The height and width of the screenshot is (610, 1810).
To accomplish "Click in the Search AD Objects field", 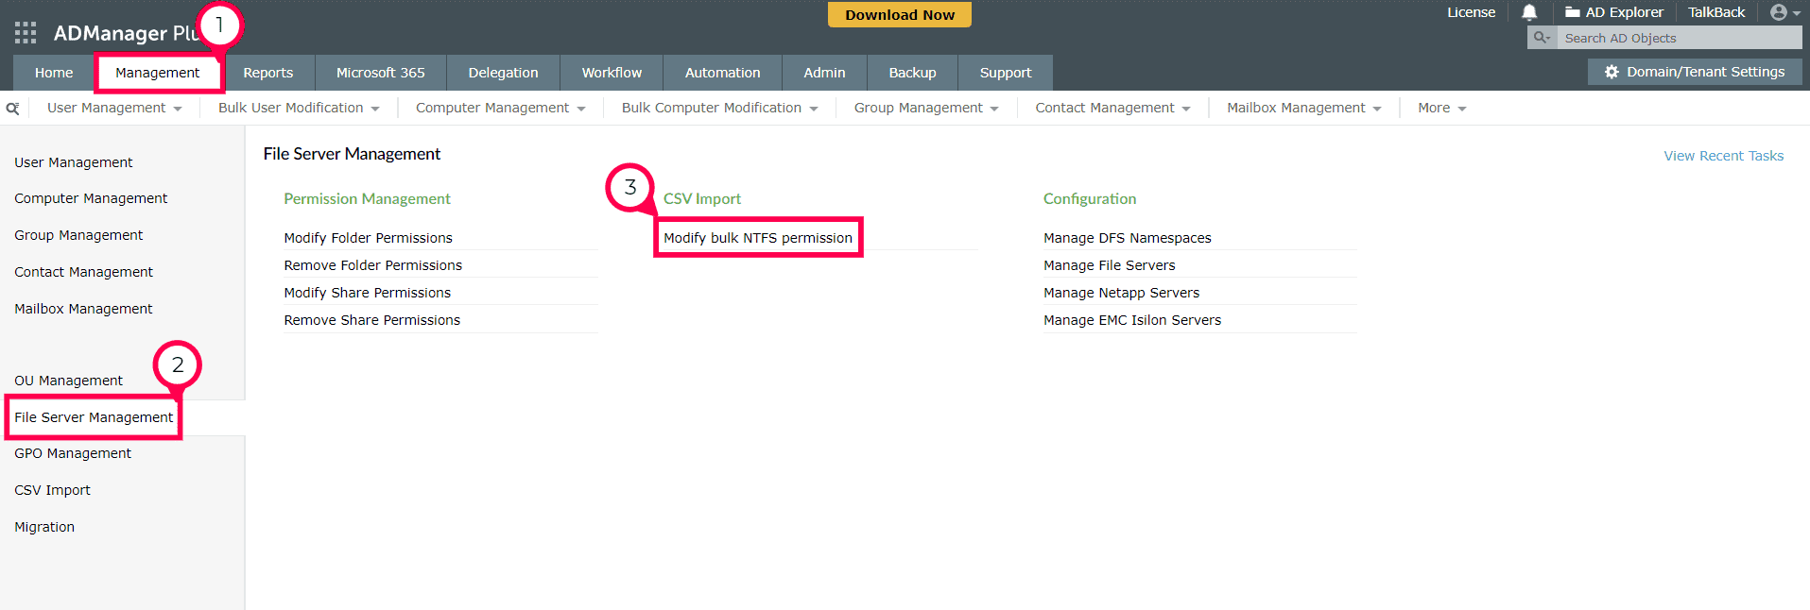I will pos(1679,38).
